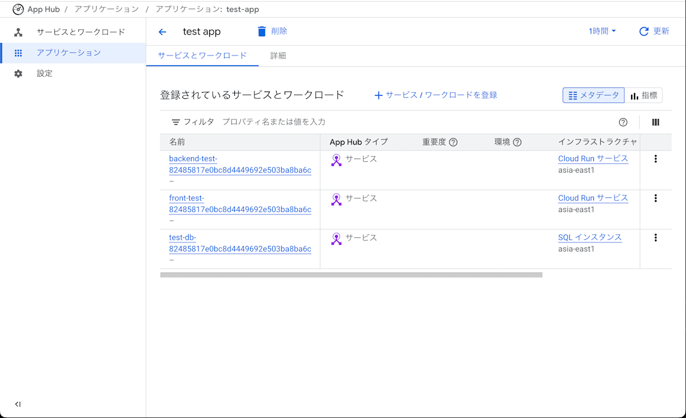This screenshot has height=418, width=686.
Task: Click the 更新 refresh button
Action: tap(654, 31)
